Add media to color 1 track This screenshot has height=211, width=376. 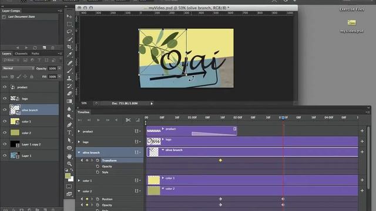click(x=362, y=180)
